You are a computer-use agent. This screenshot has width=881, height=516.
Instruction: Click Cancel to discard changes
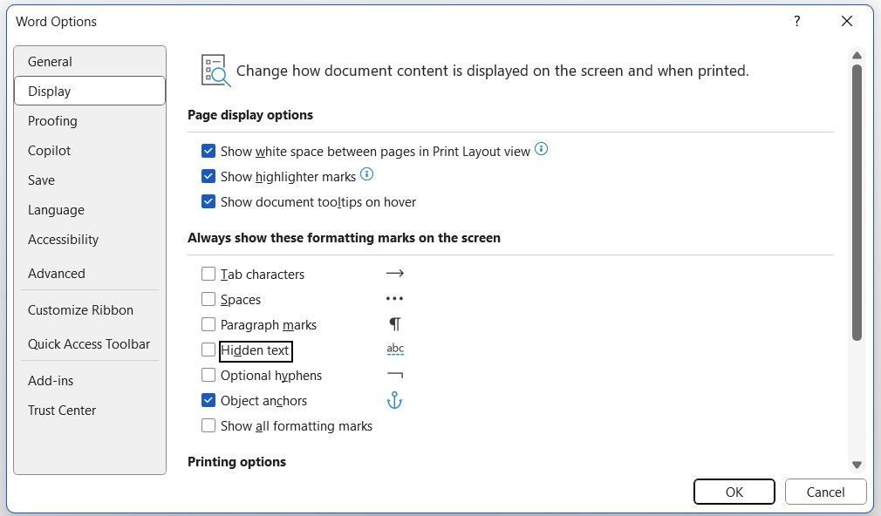coord(825,492)
